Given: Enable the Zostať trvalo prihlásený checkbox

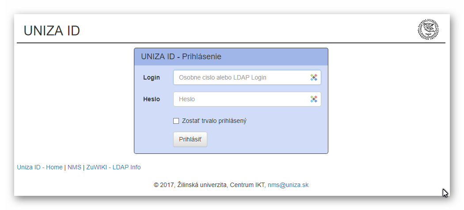Looking at the screenshot, I should click(176, 121).
